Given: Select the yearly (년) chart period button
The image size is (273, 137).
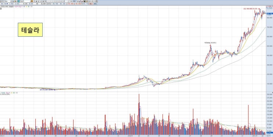Looking at the screenshot, I should click(x=41, y=1).
